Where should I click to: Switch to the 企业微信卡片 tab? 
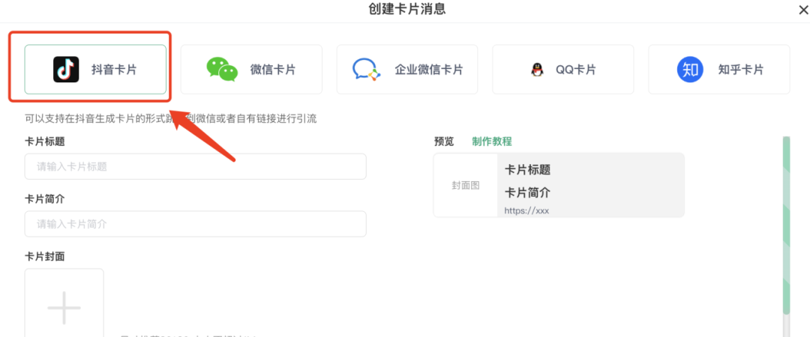click(407, 70)
